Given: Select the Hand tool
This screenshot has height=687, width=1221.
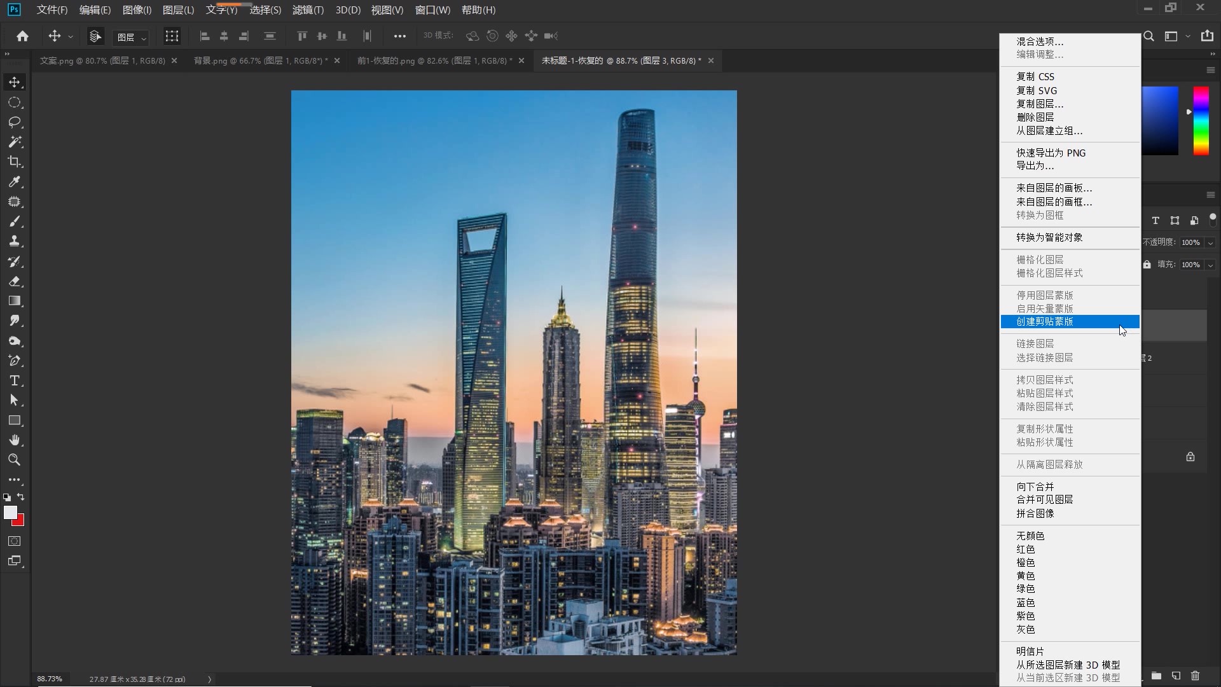Looking at the screenshot, I should [15, 440].
